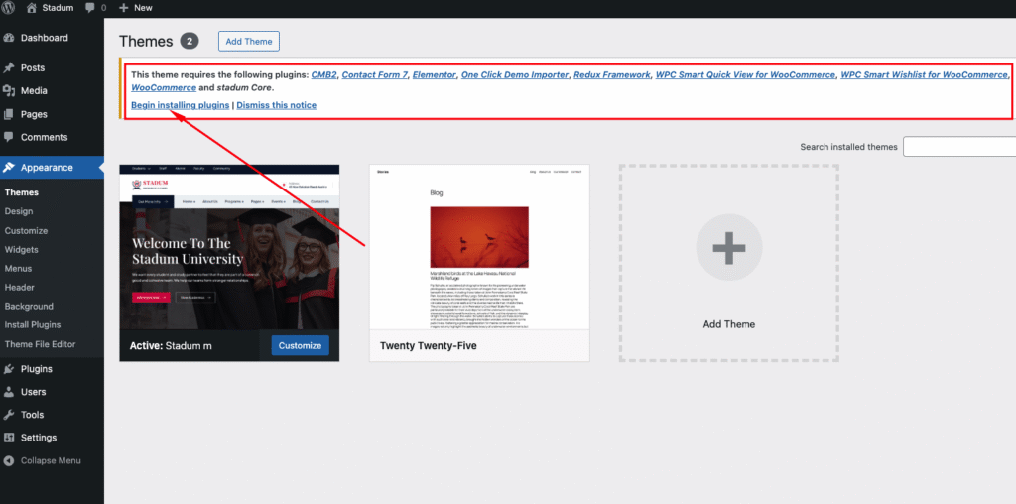1016x504 pixels.
Task: Open Header submenu item
Action: click(x=20, y=287)
